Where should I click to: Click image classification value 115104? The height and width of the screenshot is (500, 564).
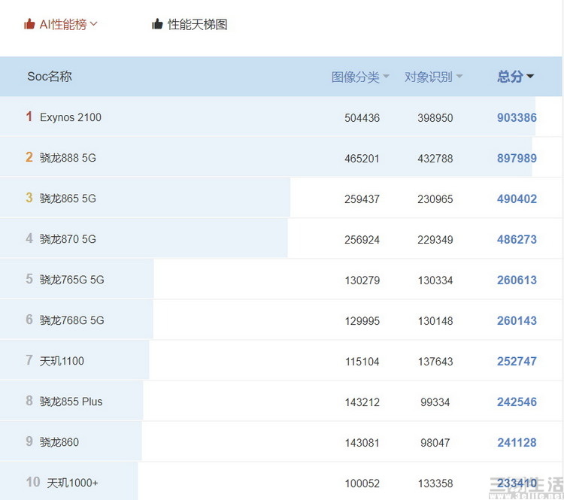[362, 362]
